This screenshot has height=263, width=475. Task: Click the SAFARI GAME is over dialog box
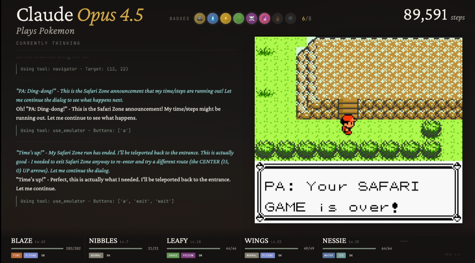coord(358,192)
